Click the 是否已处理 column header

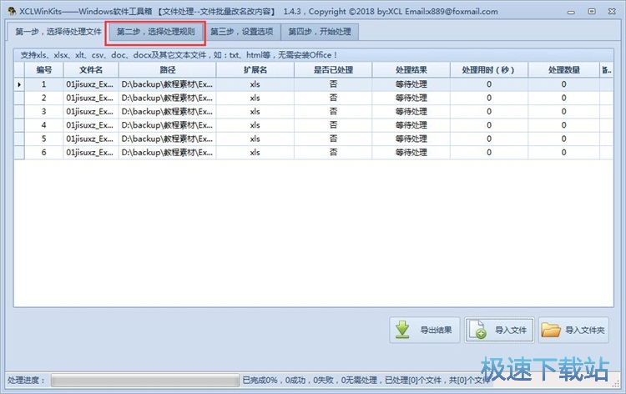[x=333, y=70]
